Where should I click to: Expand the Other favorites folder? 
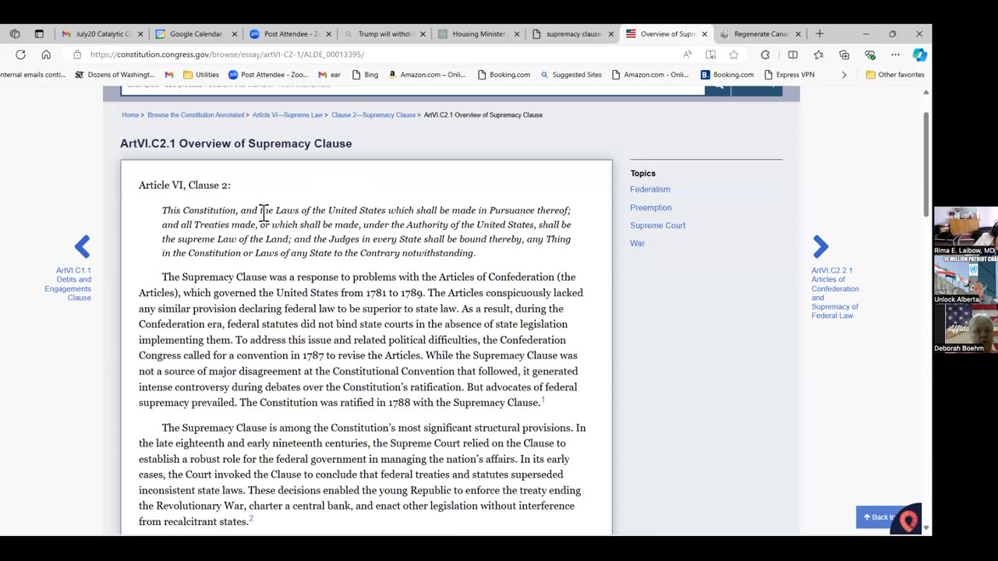[895, 75]
